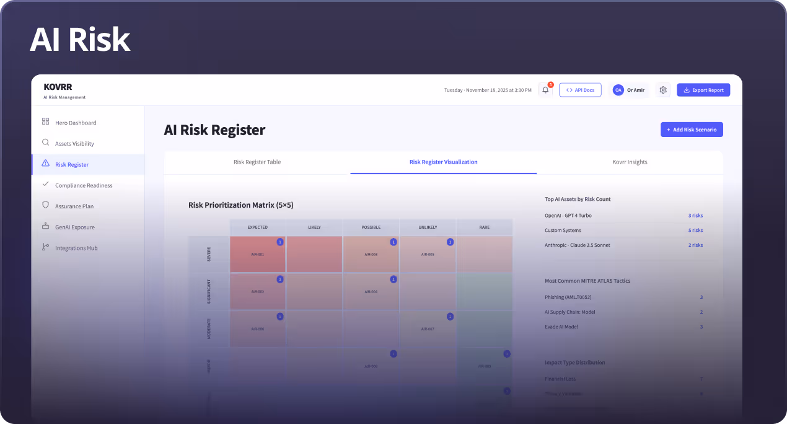The image size is (787, 424).
Task: Click the Export Report button
Action: pyautogui.click(x=703, y=90)
